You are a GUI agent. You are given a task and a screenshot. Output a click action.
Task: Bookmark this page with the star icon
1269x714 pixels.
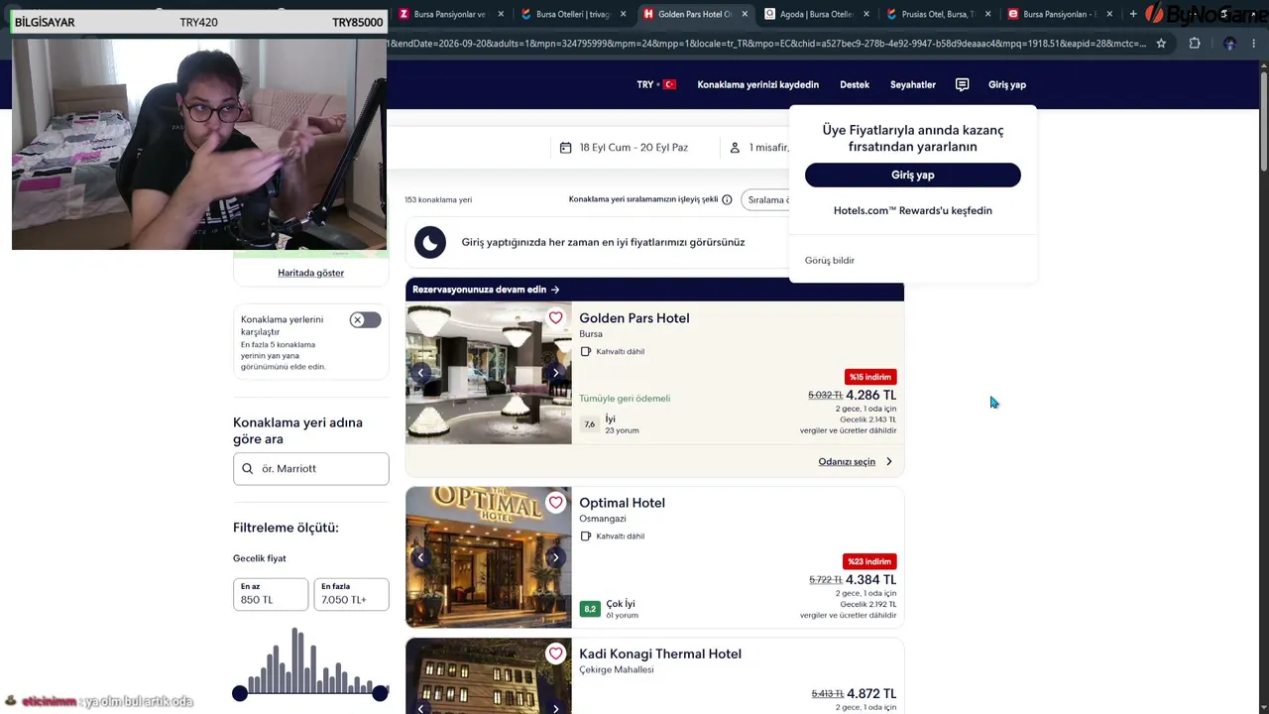point(1161,44)
